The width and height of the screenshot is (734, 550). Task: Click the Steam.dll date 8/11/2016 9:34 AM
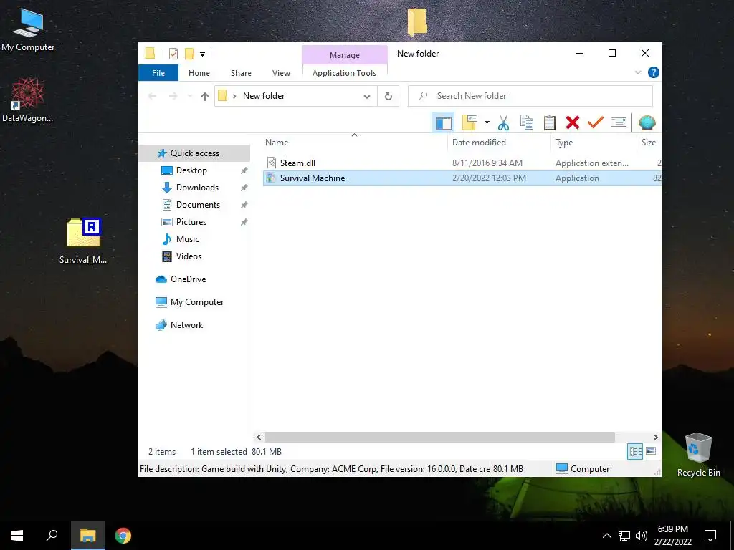(487, 163)
